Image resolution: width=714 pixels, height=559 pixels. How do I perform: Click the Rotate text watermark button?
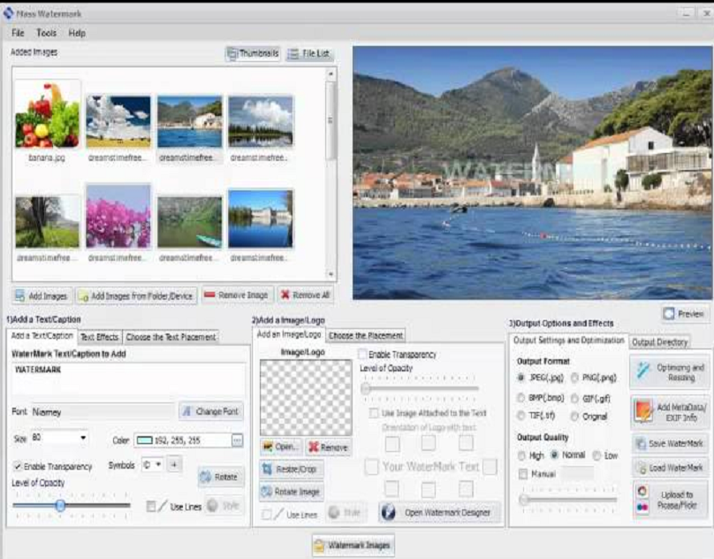(221, 477)
